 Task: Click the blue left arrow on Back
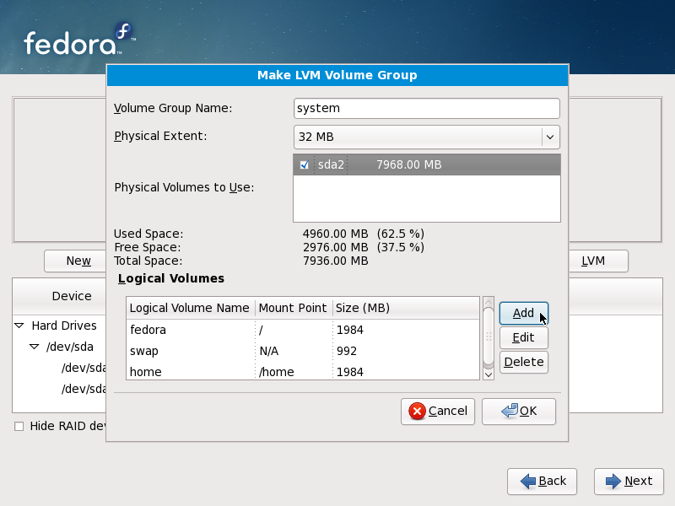tap(528, 481)
